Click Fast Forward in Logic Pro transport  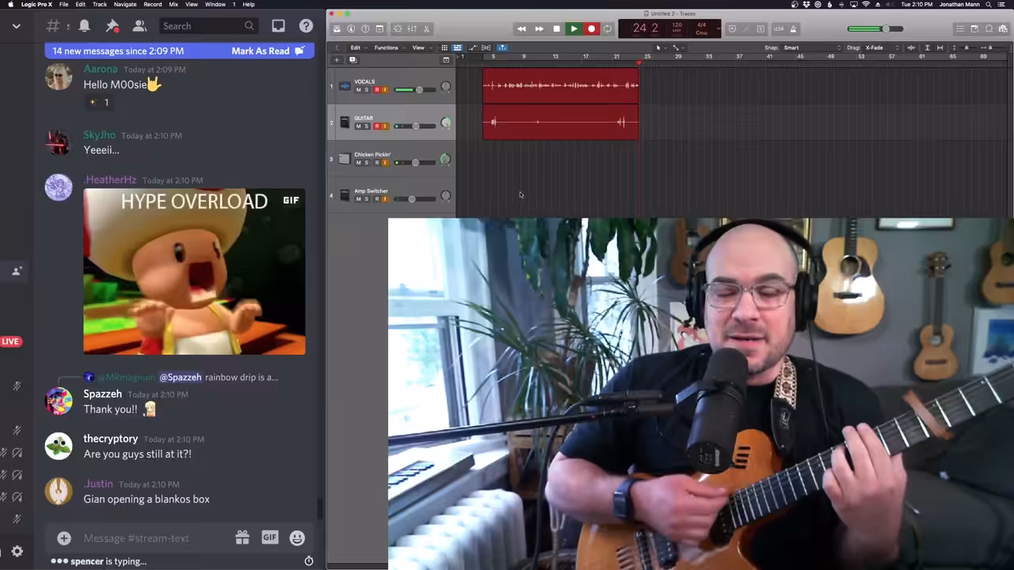(539, 28)
